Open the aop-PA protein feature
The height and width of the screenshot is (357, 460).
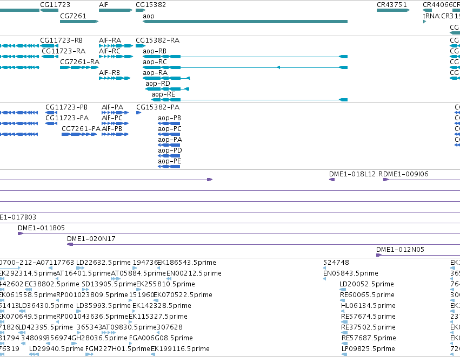pos(169,145)
